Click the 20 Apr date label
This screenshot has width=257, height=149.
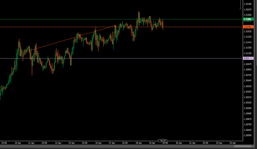(179, 143)
